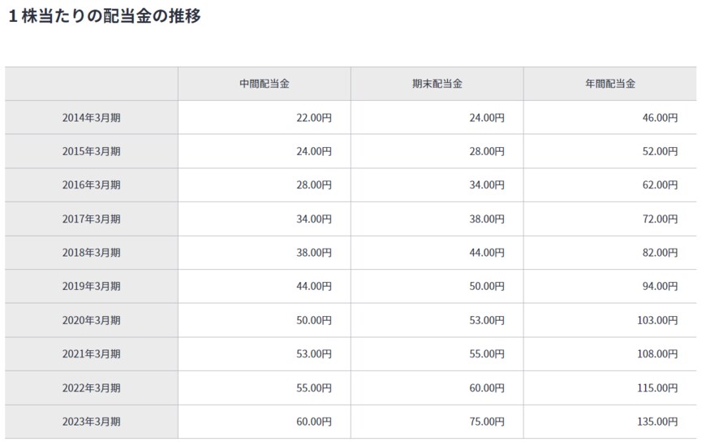Select the 2021年3月期 row label
This screenshot has width=706, height=446.
click(x=92, y=354)
